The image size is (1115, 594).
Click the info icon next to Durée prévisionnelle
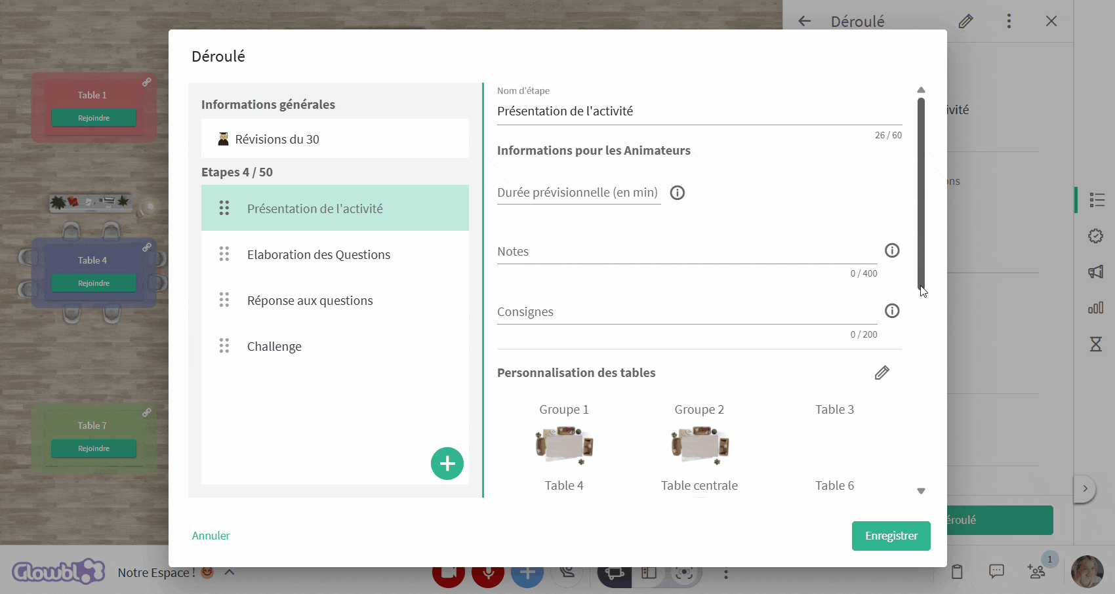click(678, 193)
